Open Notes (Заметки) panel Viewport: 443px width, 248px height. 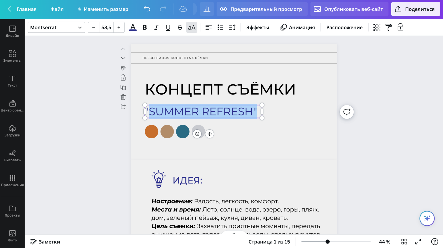45,242
